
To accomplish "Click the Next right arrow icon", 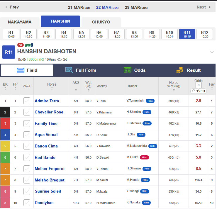I will 210,7.
